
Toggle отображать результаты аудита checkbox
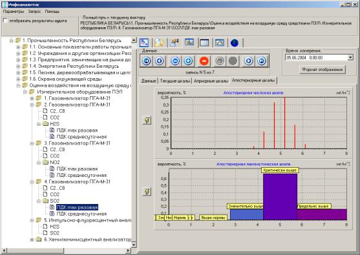point(5,21)
